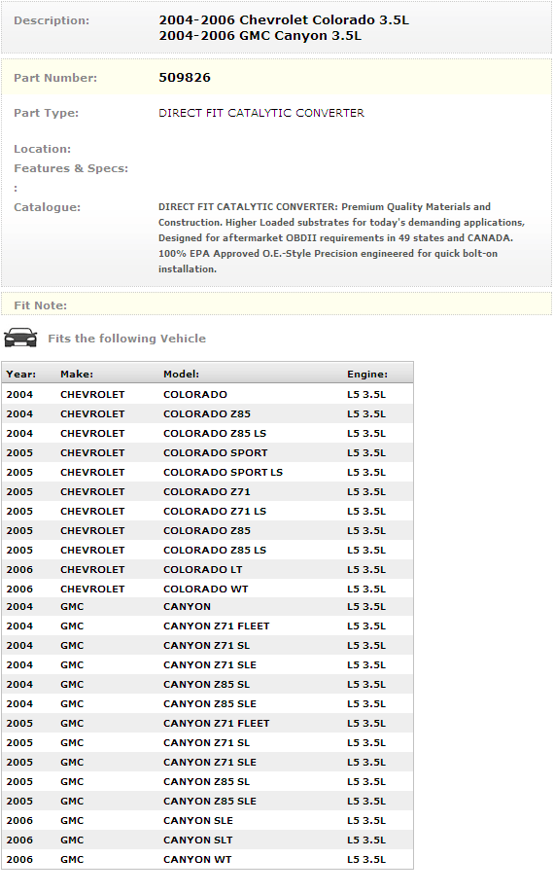Click the 2004 Canyon Z85 SLE row

[x=207, y=703]
